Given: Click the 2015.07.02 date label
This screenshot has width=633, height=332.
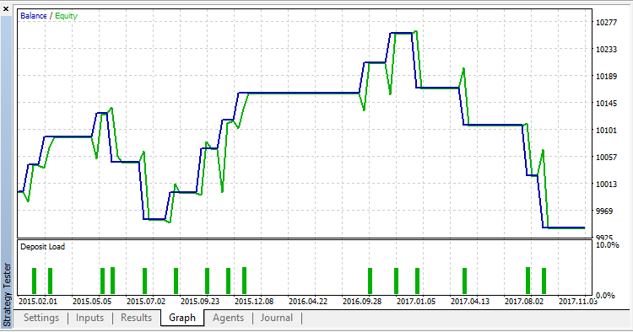Looking at the screenshot, I should [146, 302].
